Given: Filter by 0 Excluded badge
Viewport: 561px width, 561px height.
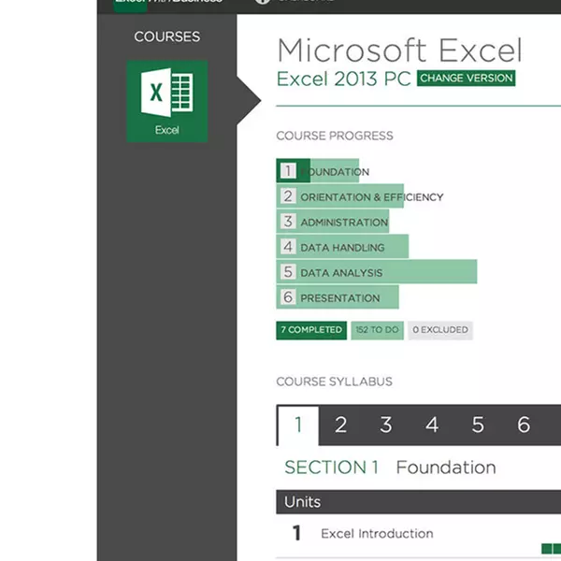Looking at the screenshot, I should [439, 330].
